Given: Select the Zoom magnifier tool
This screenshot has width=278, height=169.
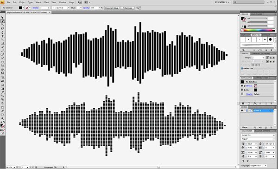Looking at the screenshot, I should pyautogui.click(x=2, y=118).
